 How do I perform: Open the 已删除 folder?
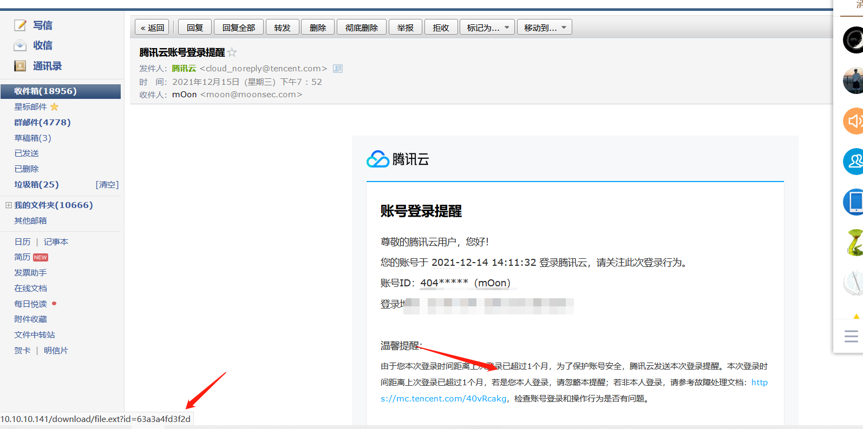[x=27, y=169]
